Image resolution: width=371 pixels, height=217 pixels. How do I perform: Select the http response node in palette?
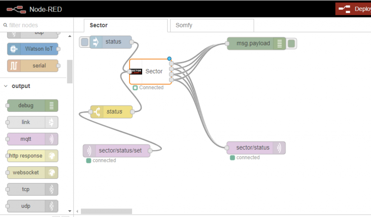[33, 156]
